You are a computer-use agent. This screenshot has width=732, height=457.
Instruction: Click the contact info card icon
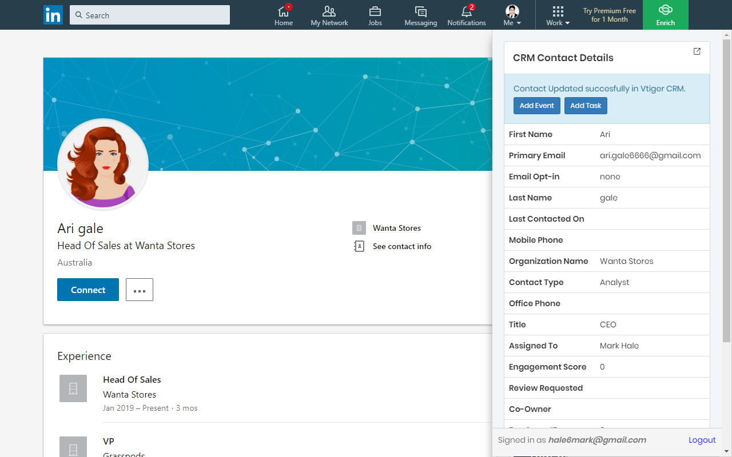(x=359, y=246)
